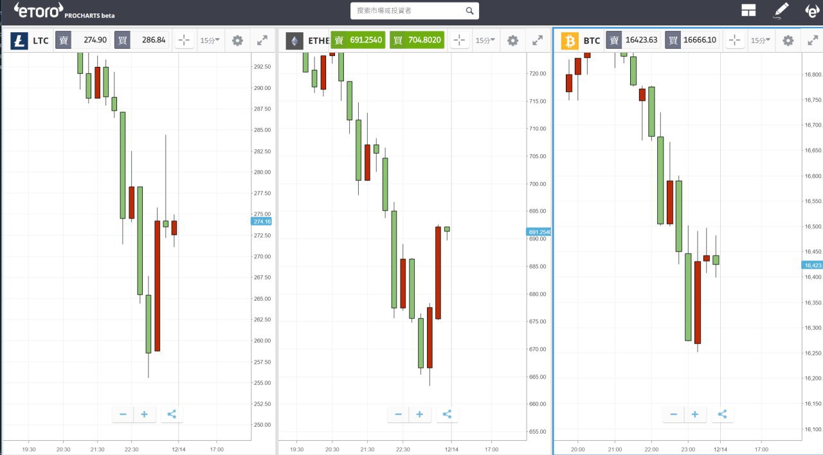Share the BTC chart
823x455 pixels.
[x=722, y=414]
